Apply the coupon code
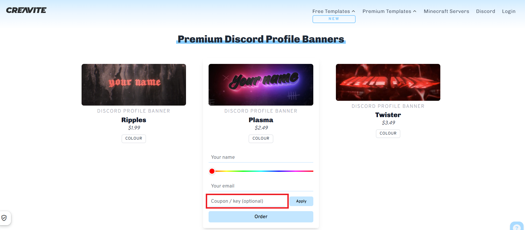Screen dimensions: 525x230 (301, 201)
